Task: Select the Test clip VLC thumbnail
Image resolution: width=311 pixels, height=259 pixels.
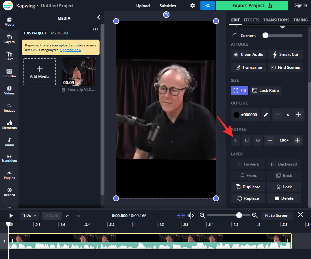Action: click(79, 72)
